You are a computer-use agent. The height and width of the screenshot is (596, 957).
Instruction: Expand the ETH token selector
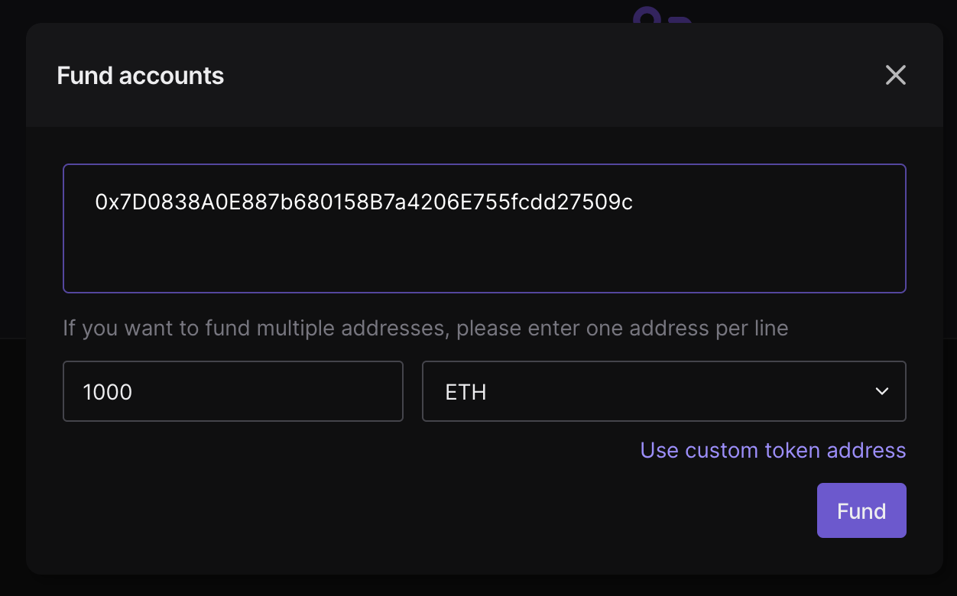[664, 391]
